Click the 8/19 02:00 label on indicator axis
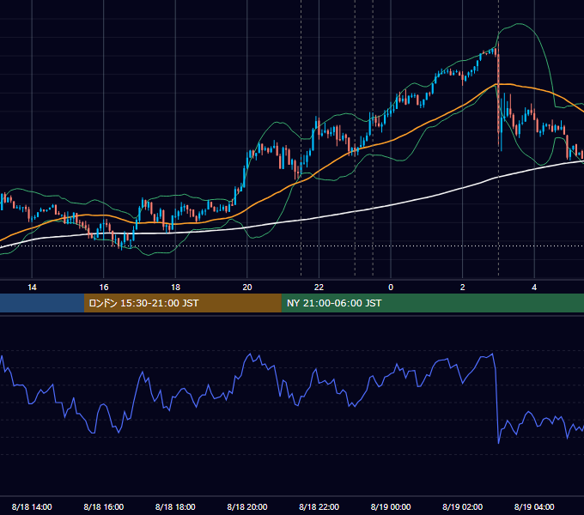The image size is (584, 515). tap(463, 506)
